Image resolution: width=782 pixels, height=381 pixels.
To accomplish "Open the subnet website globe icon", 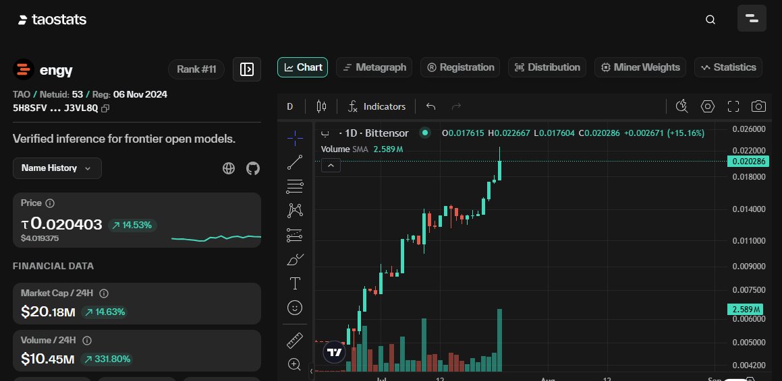I will 229,168.
